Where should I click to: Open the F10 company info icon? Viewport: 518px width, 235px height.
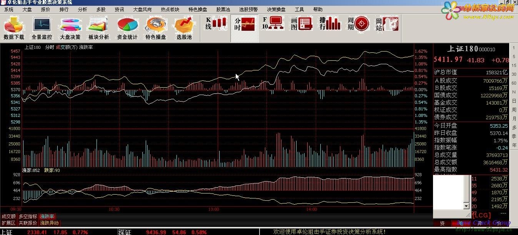pos(273,24)
